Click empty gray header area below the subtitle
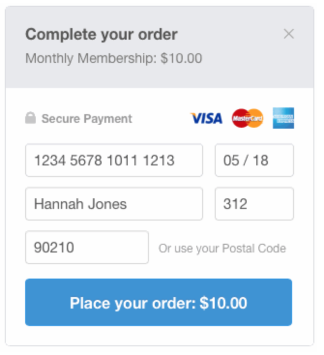 [160, 77]
